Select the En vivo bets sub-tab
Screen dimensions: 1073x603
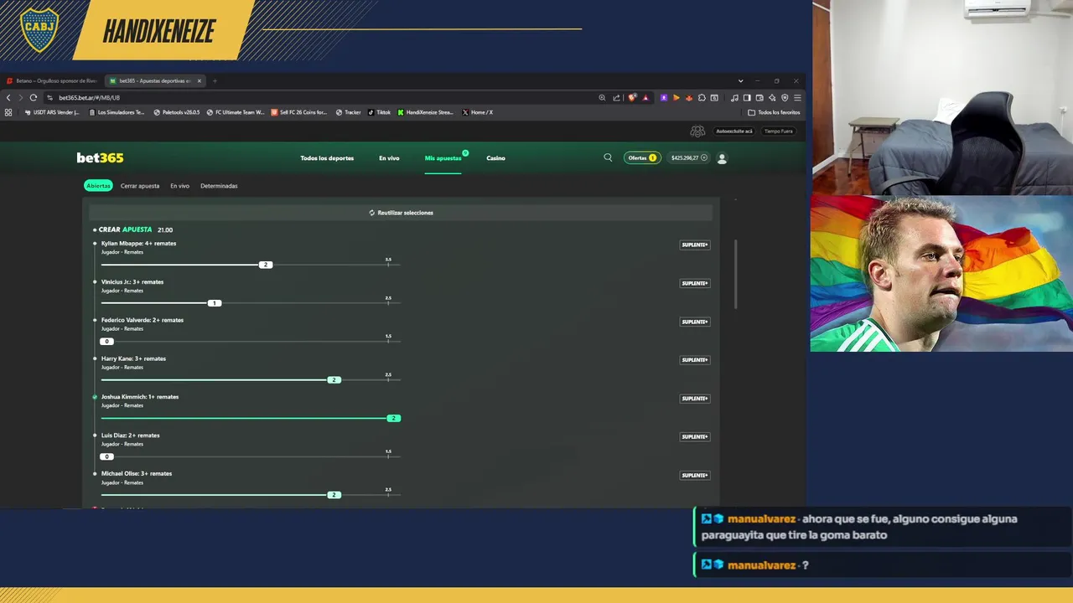point(179,186)
